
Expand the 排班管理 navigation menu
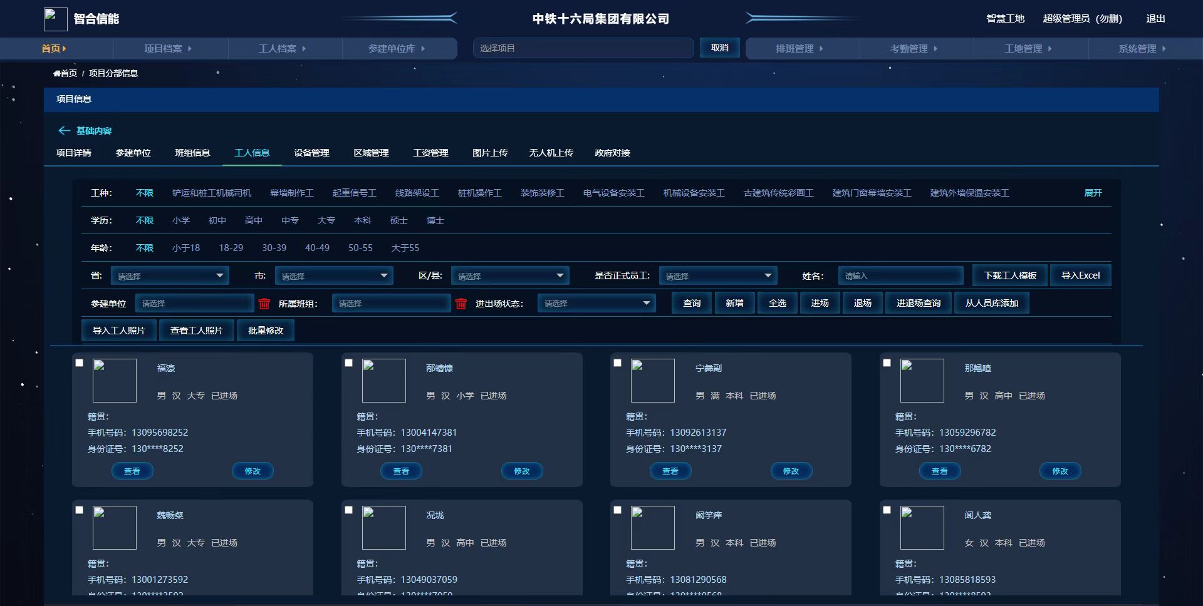point(799,49)
